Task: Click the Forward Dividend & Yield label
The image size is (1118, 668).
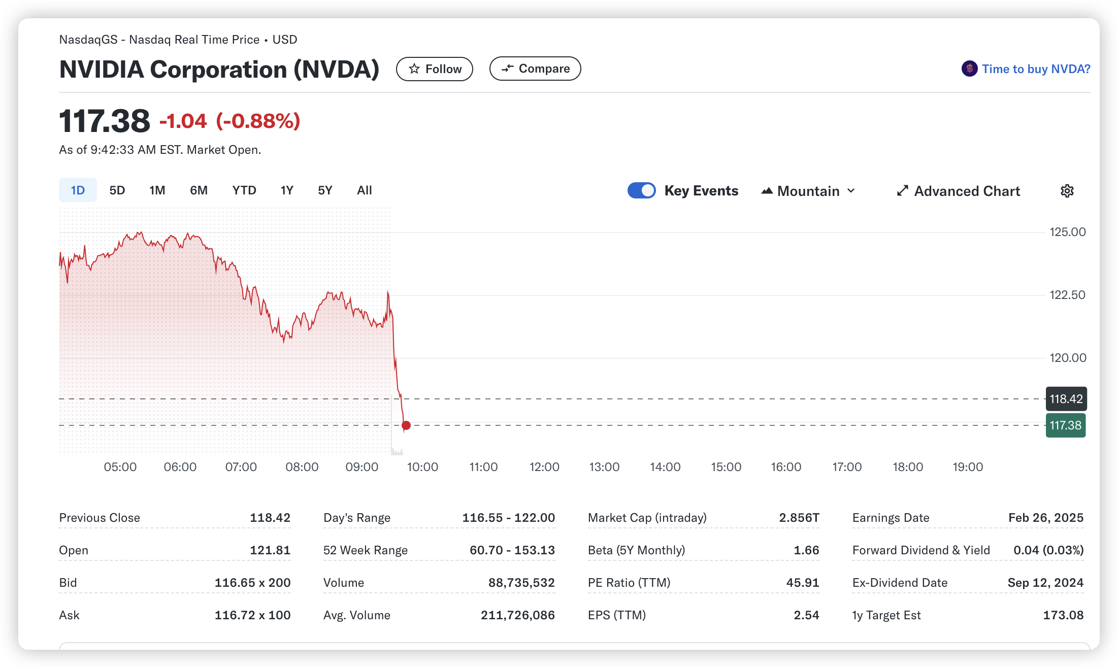Action: coord(921,550)
